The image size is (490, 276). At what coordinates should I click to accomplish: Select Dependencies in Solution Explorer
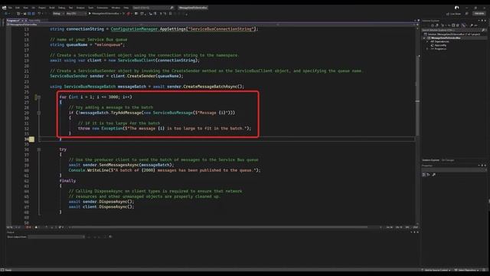pos(439,41)
